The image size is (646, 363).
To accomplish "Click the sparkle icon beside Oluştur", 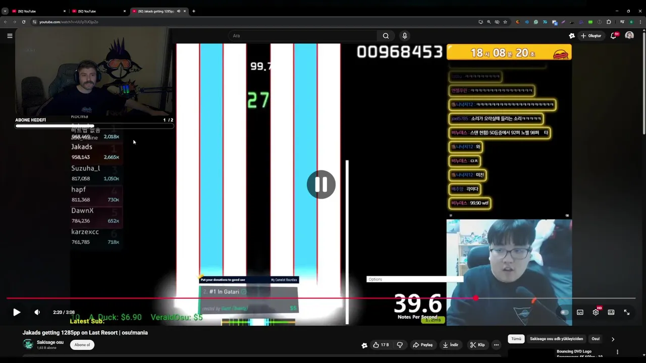I will [x=572, y=36].
